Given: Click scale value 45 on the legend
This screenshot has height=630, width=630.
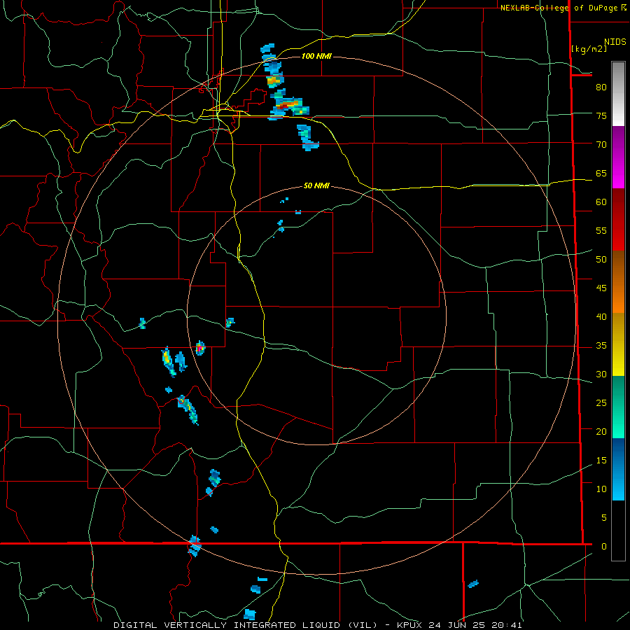Looking at the screenshot, I should click(601, 288).
